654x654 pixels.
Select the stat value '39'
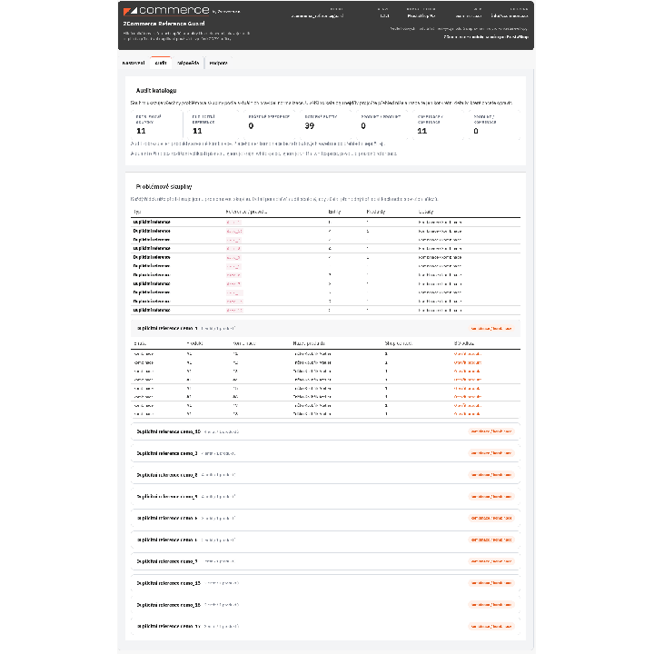point(310,126)
